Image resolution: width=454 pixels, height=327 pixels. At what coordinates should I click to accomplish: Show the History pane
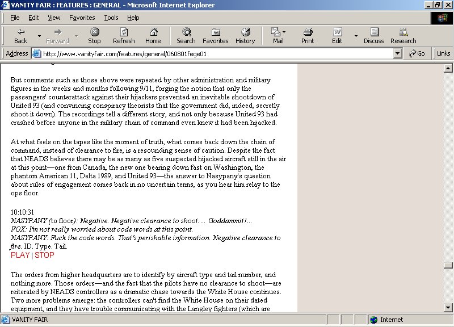245,32
